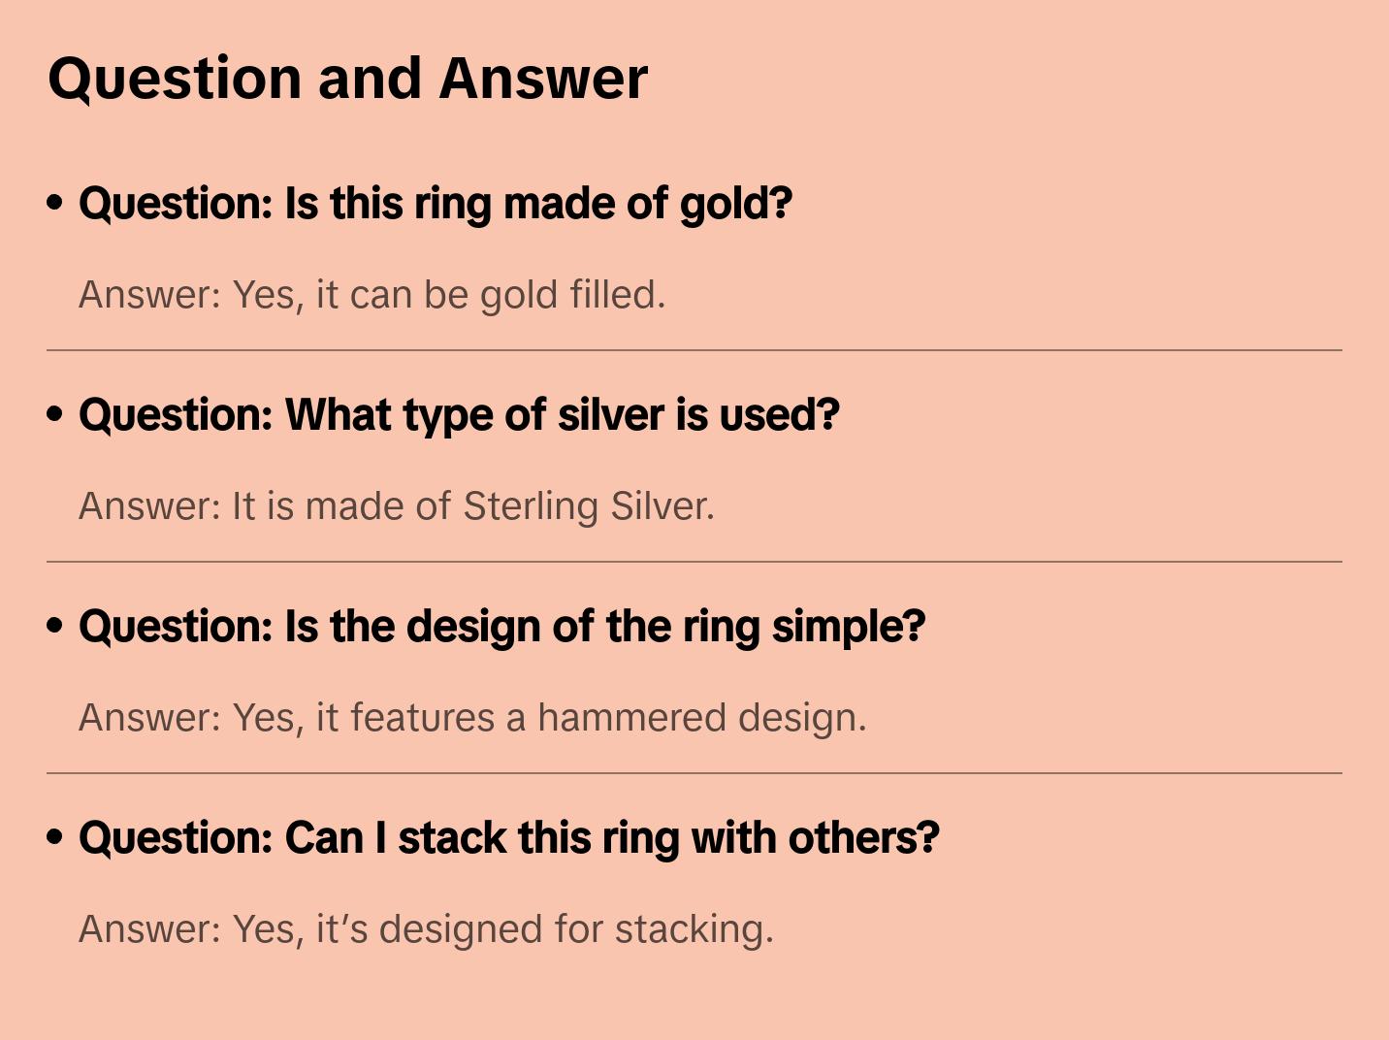
Task: Select the question 'Is this ring made of gold?'
Action: coord(436,204)
